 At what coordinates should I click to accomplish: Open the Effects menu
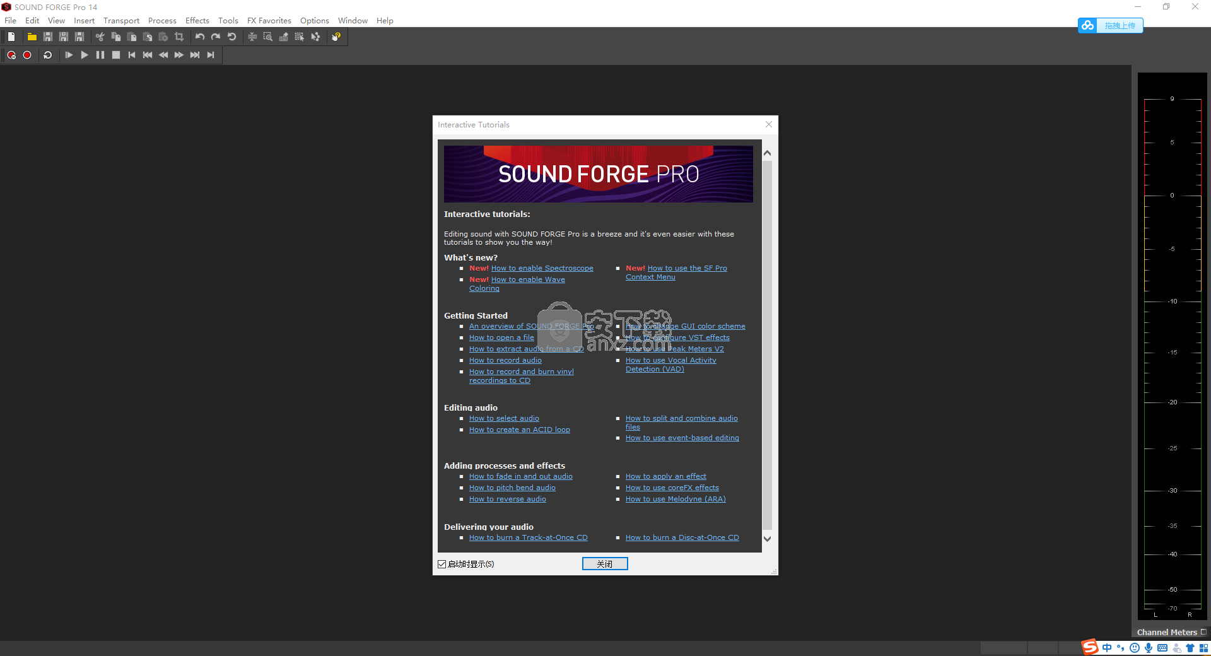(197, 21)
